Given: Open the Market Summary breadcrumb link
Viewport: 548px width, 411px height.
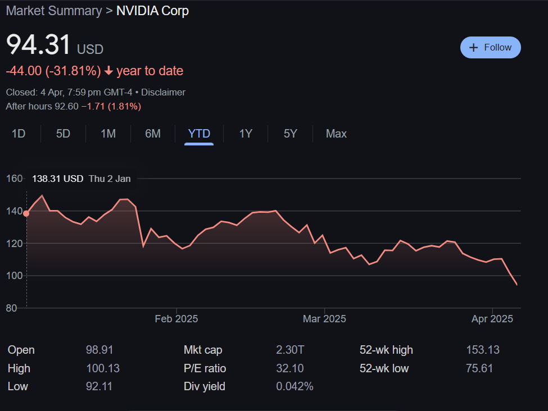Looking at the screenshot, I should click(x=54, y=11).
